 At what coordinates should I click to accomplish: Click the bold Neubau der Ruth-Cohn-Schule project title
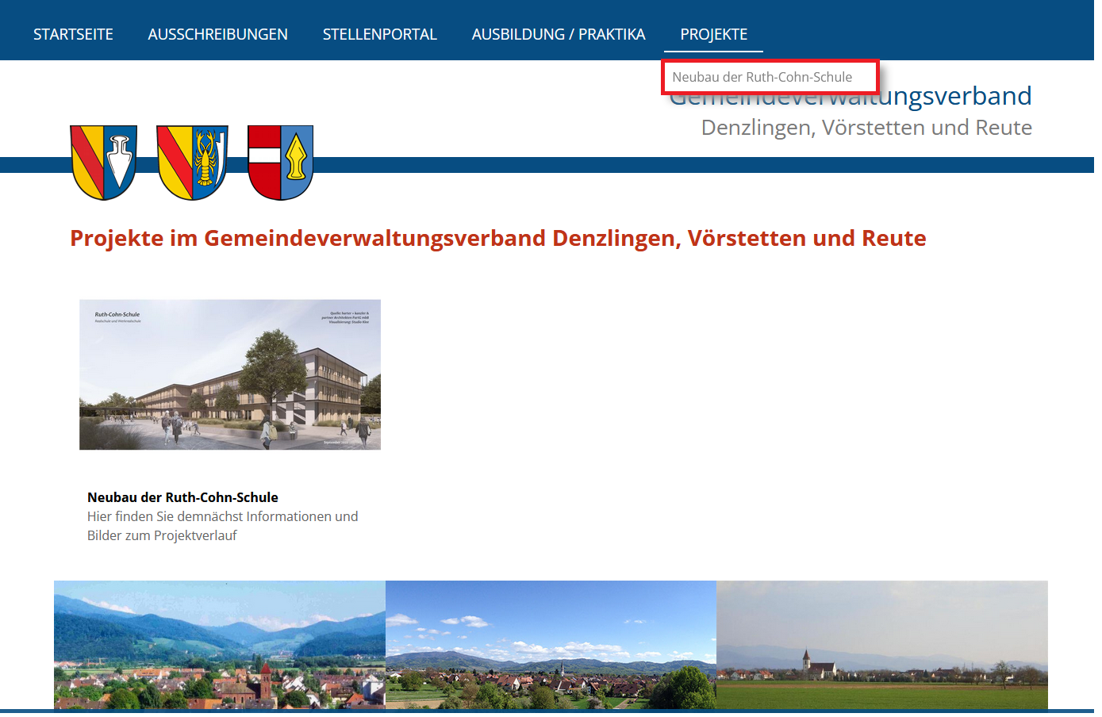click(182, 497)
